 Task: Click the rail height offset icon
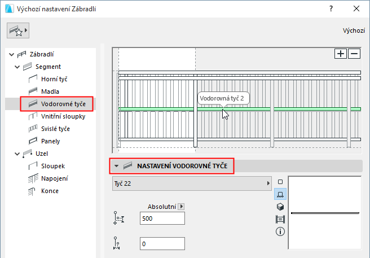[119, 218]
